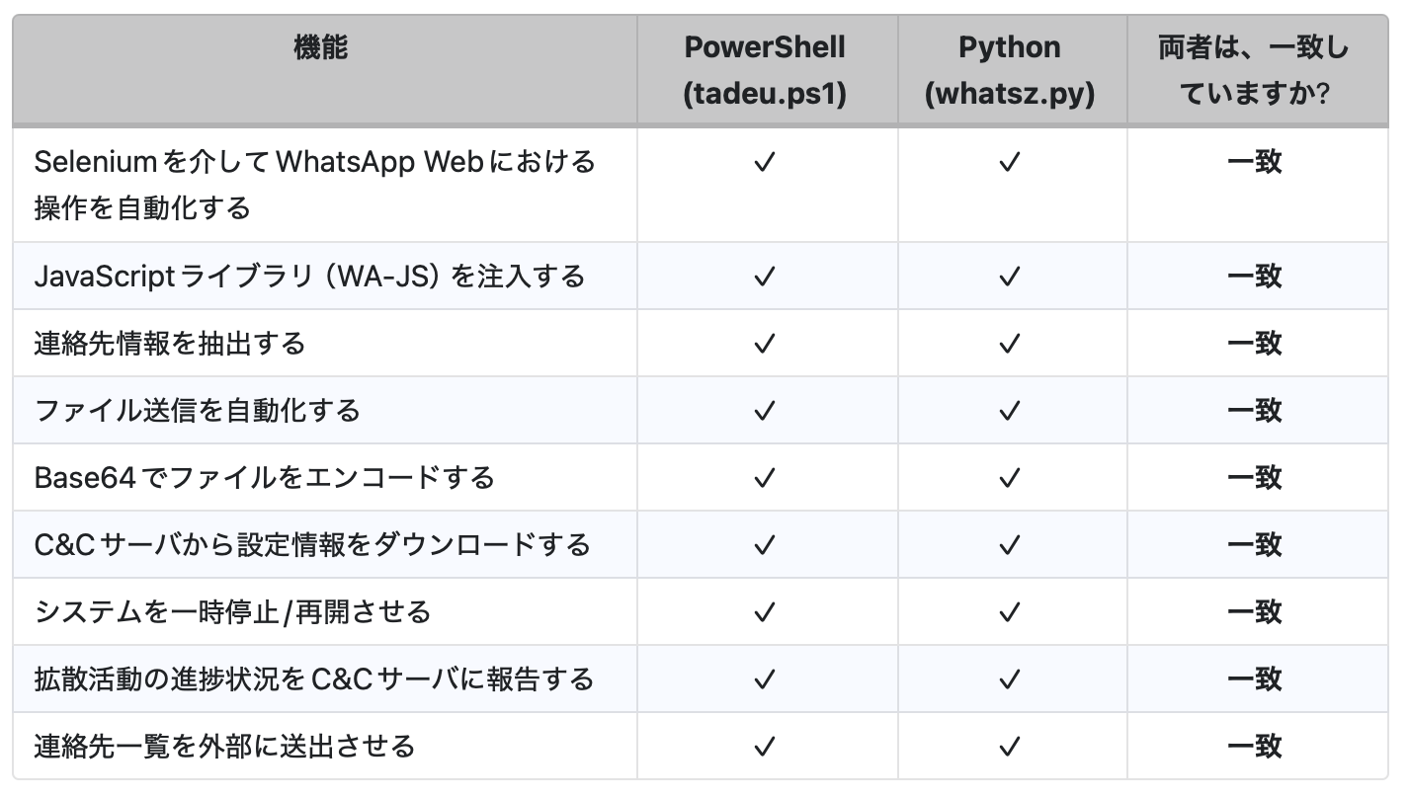The height and width of the screenshot is (798, 1409).
Task: Click Python checkmark in ファイル送信を自動化する row
Action: click(1009, 411)
